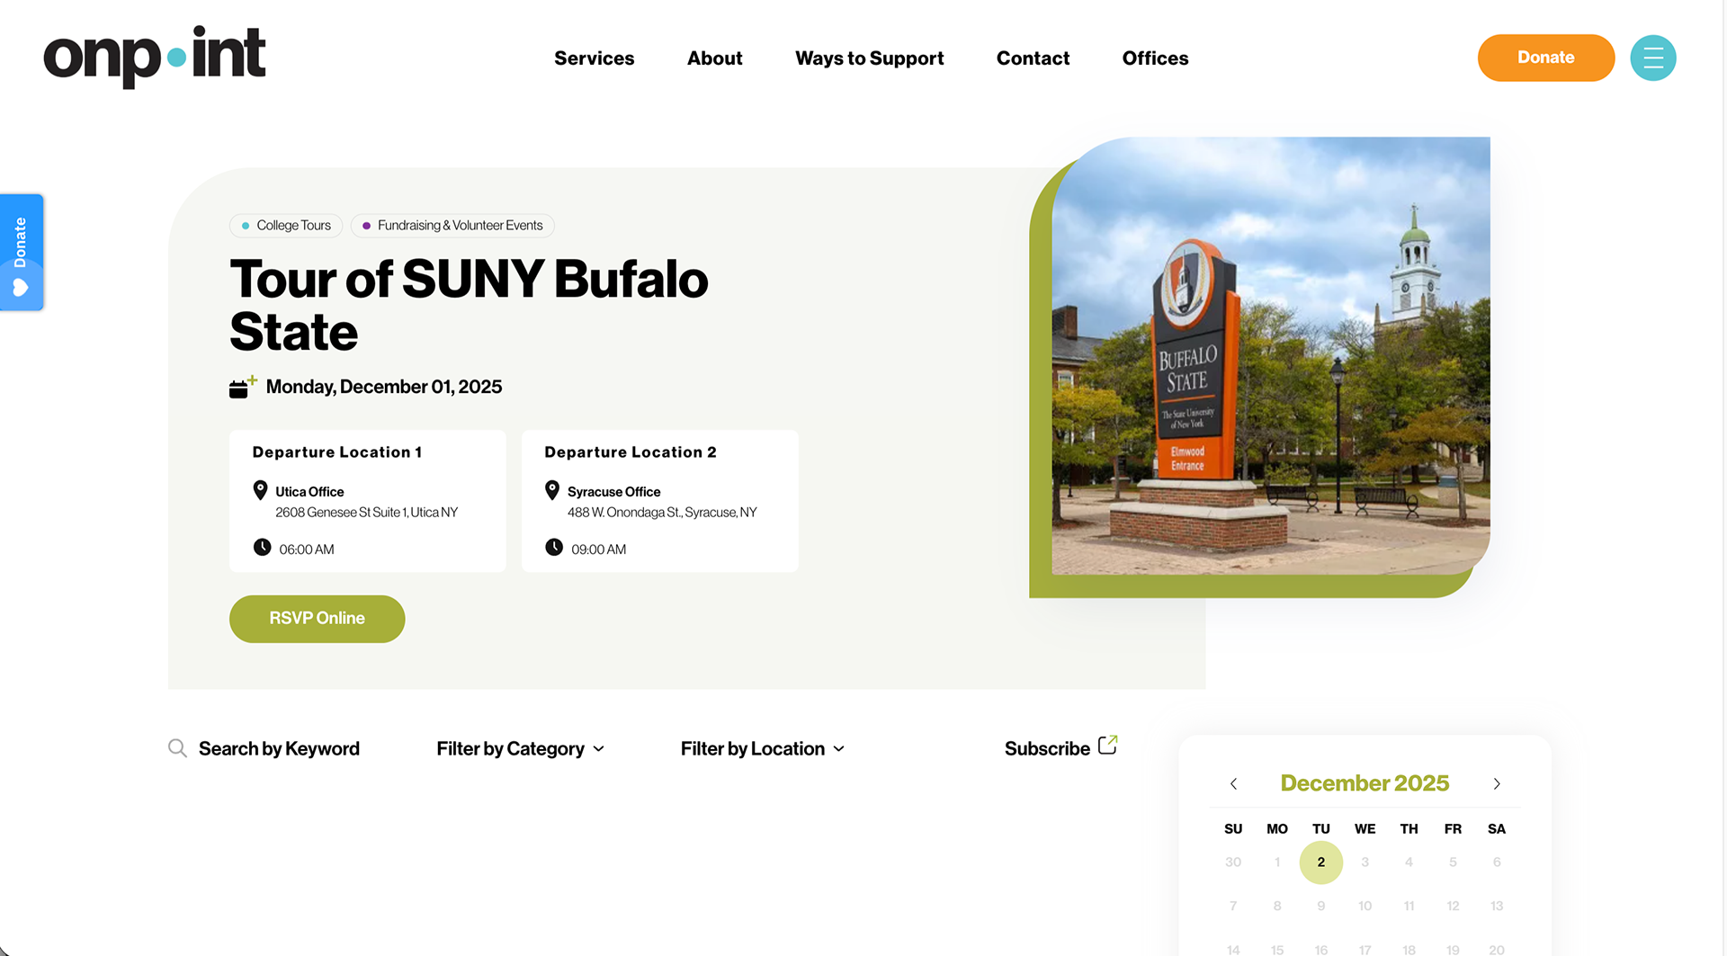Select November 30 in the calendar
The height and width of the screenshot is (956, 1727).
point(1233,862)
